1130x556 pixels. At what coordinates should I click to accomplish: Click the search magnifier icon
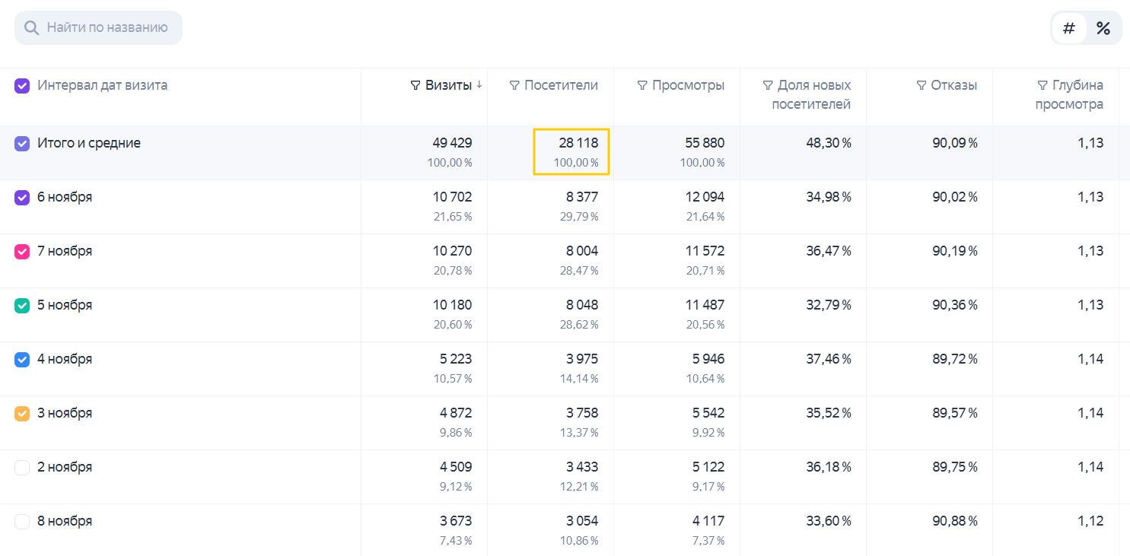pos(31,28)
